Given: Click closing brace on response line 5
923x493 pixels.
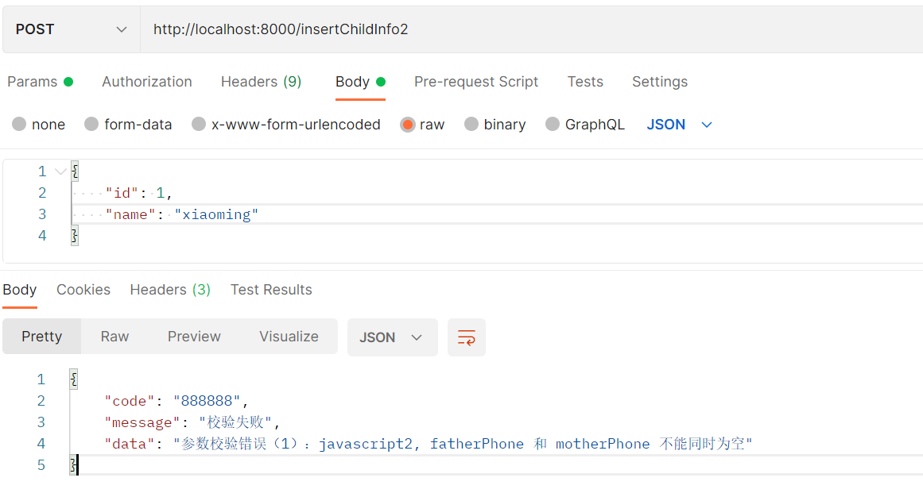Looking at the screenshot, I should (74, 465).
